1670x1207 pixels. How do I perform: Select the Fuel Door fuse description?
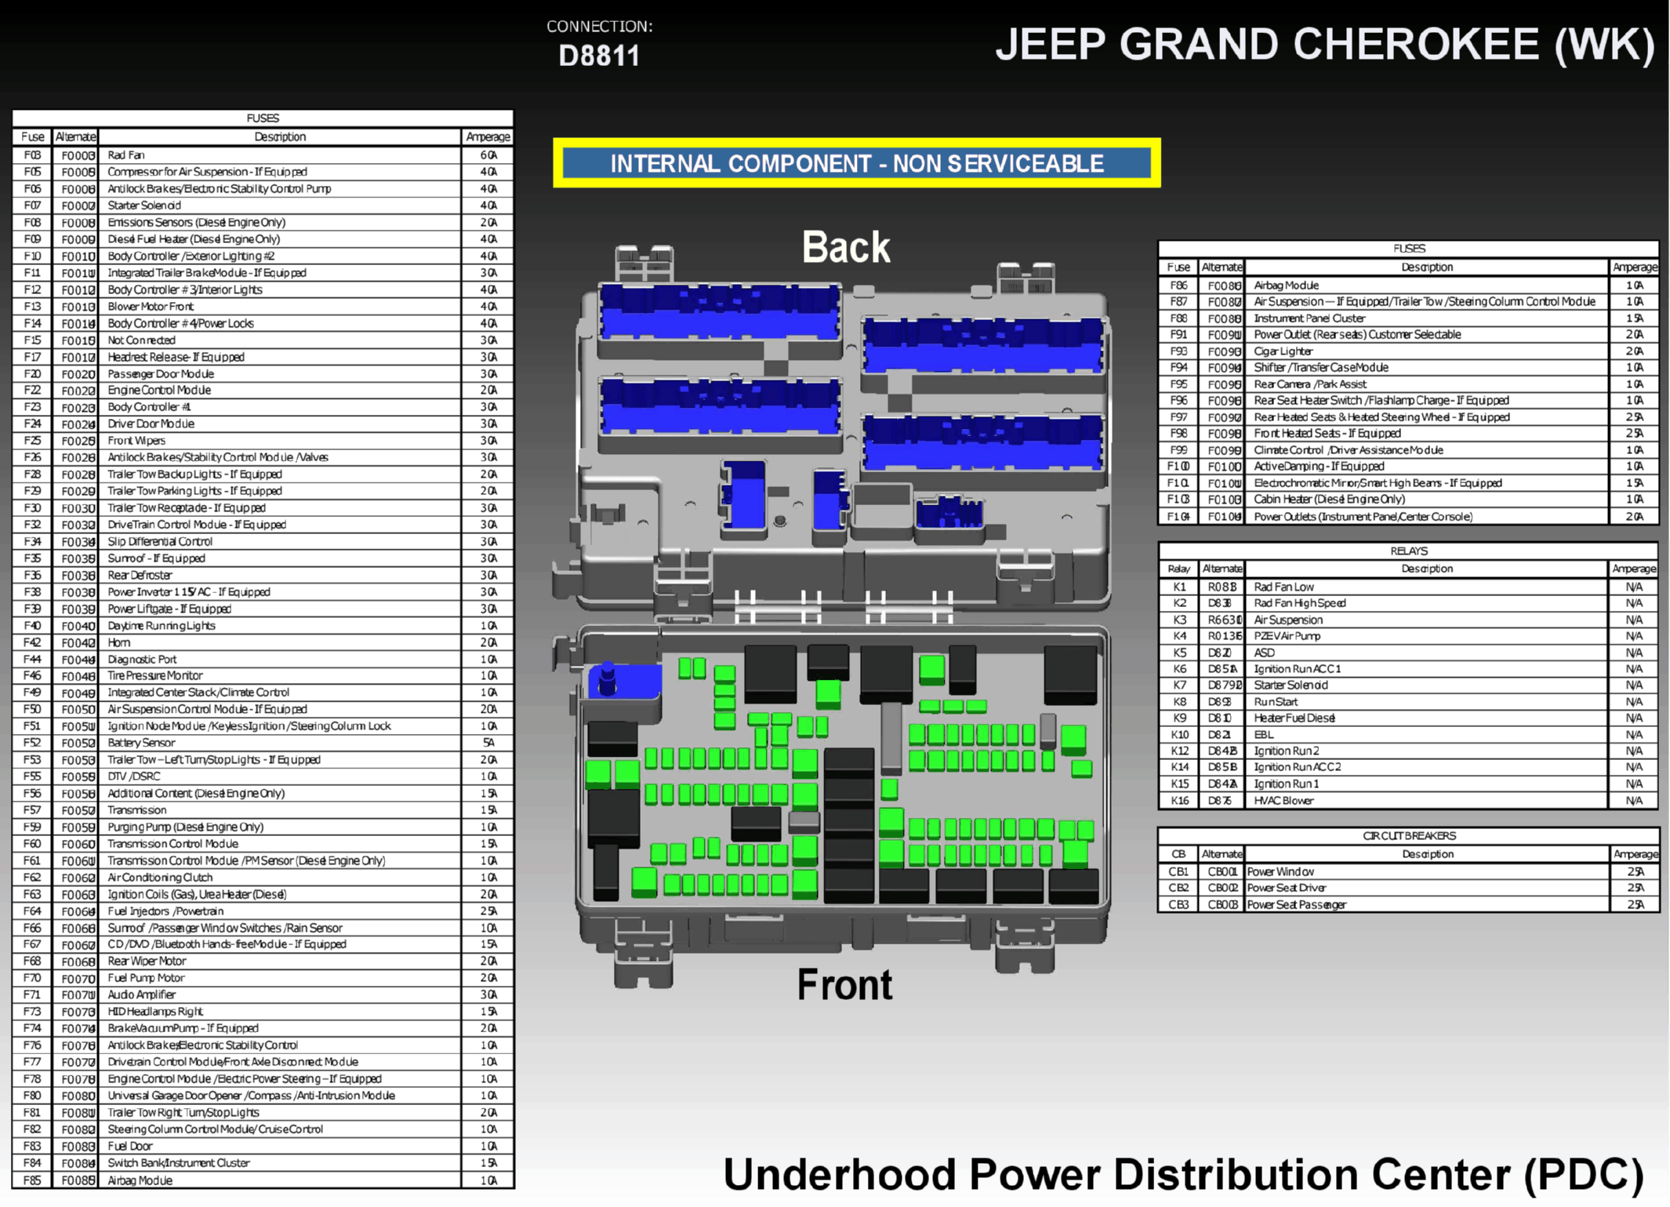(x=130, y=1147)
